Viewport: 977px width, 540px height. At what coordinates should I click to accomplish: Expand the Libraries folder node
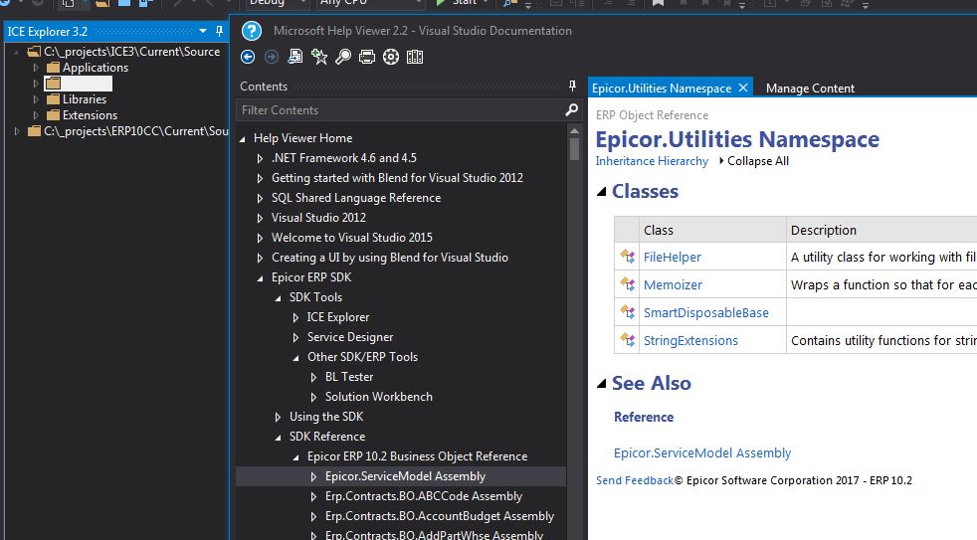tap(36, 99)
